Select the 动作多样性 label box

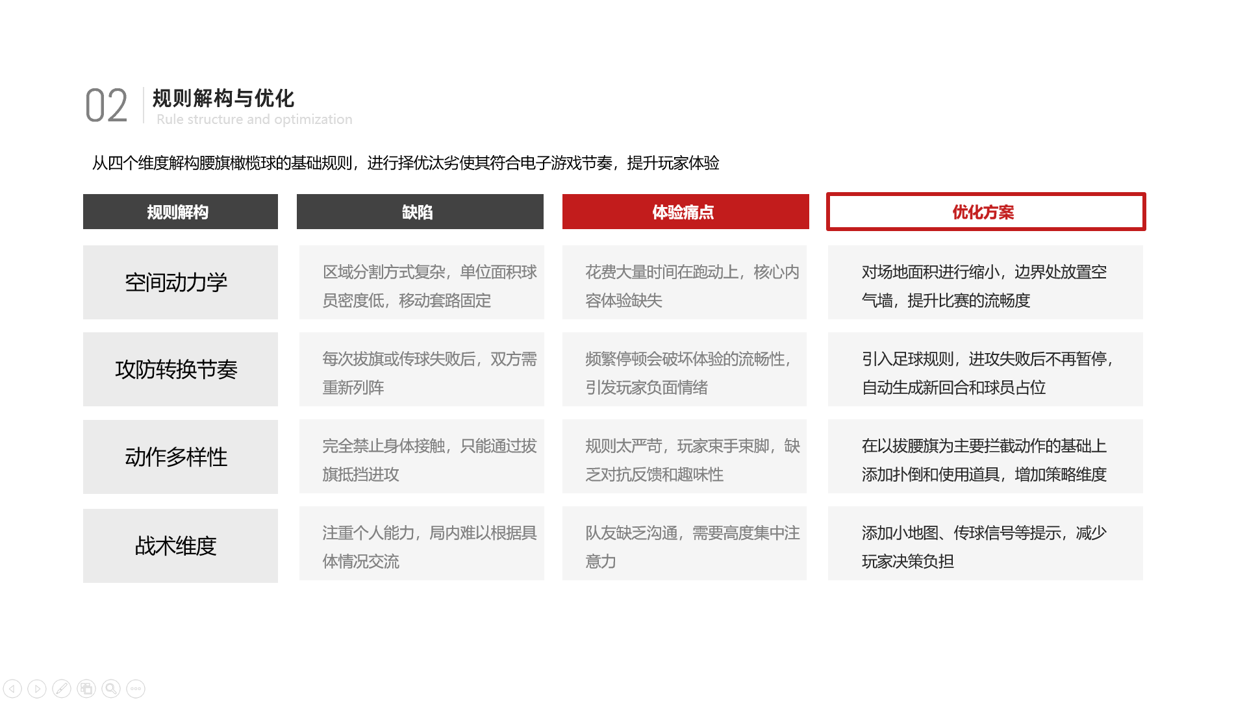point(180,457)
